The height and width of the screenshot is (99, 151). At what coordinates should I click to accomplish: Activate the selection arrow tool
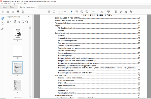[x=72, y=12]
